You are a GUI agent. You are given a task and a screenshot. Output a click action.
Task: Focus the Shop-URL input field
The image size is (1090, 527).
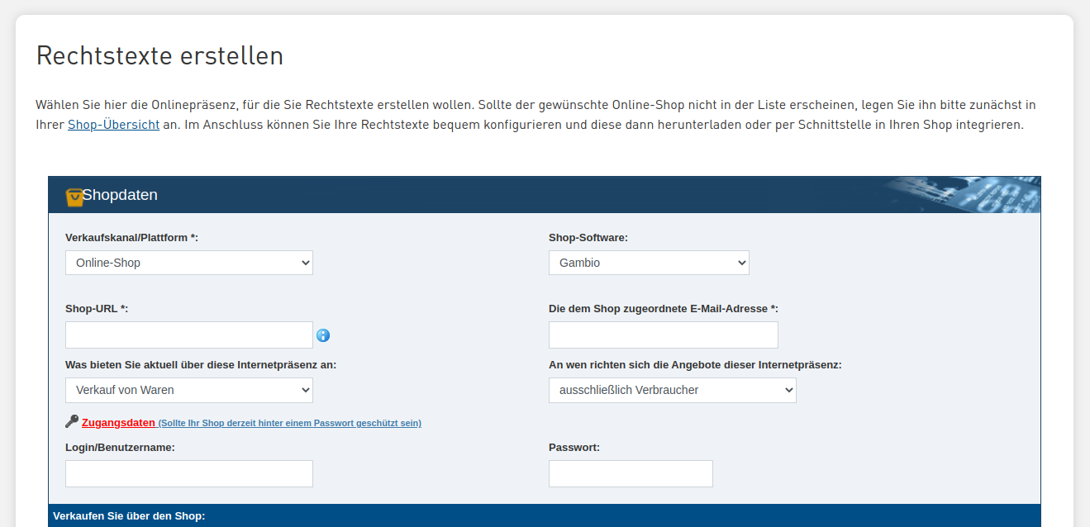pyautogui.click(x=188, y=335)
